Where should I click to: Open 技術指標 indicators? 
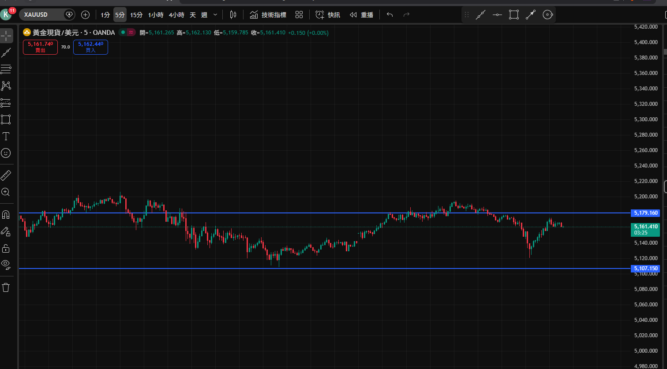coord(268,15)
